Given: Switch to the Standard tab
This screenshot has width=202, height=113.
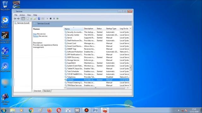Looking at the screenshot, I should 47,91.
